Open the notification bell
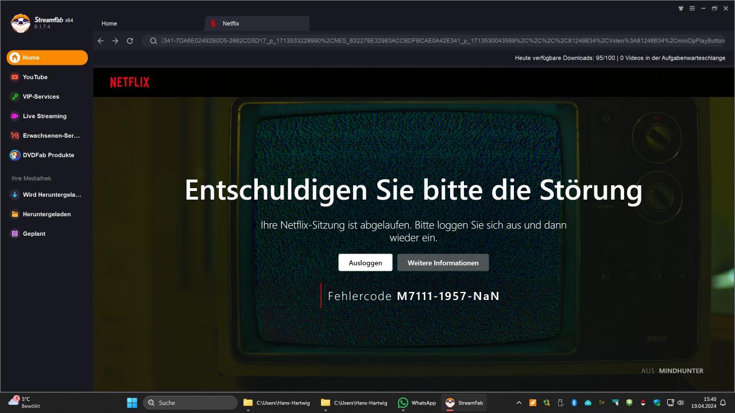This screenshot has width=735, height=413. click(x=723, y=403)
